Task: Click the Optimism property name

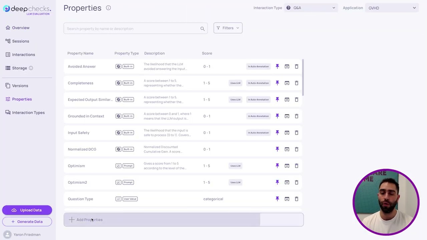Action: click(76, 166)
